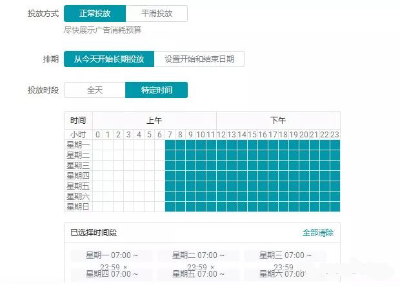Toggle 星期一 hour 7 grid cell
Image resolution: width=400 pixels, height=287 pixels.
coord(170,145)
